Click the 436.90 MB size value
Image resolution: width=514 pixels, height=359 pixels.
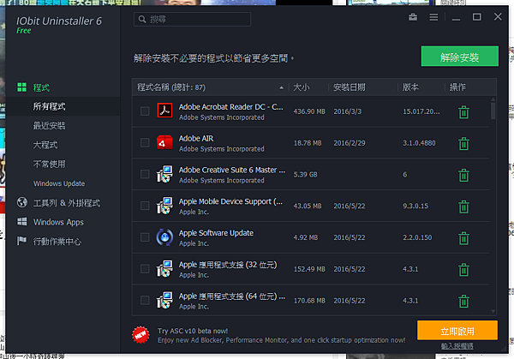click(x=309, y=111)
